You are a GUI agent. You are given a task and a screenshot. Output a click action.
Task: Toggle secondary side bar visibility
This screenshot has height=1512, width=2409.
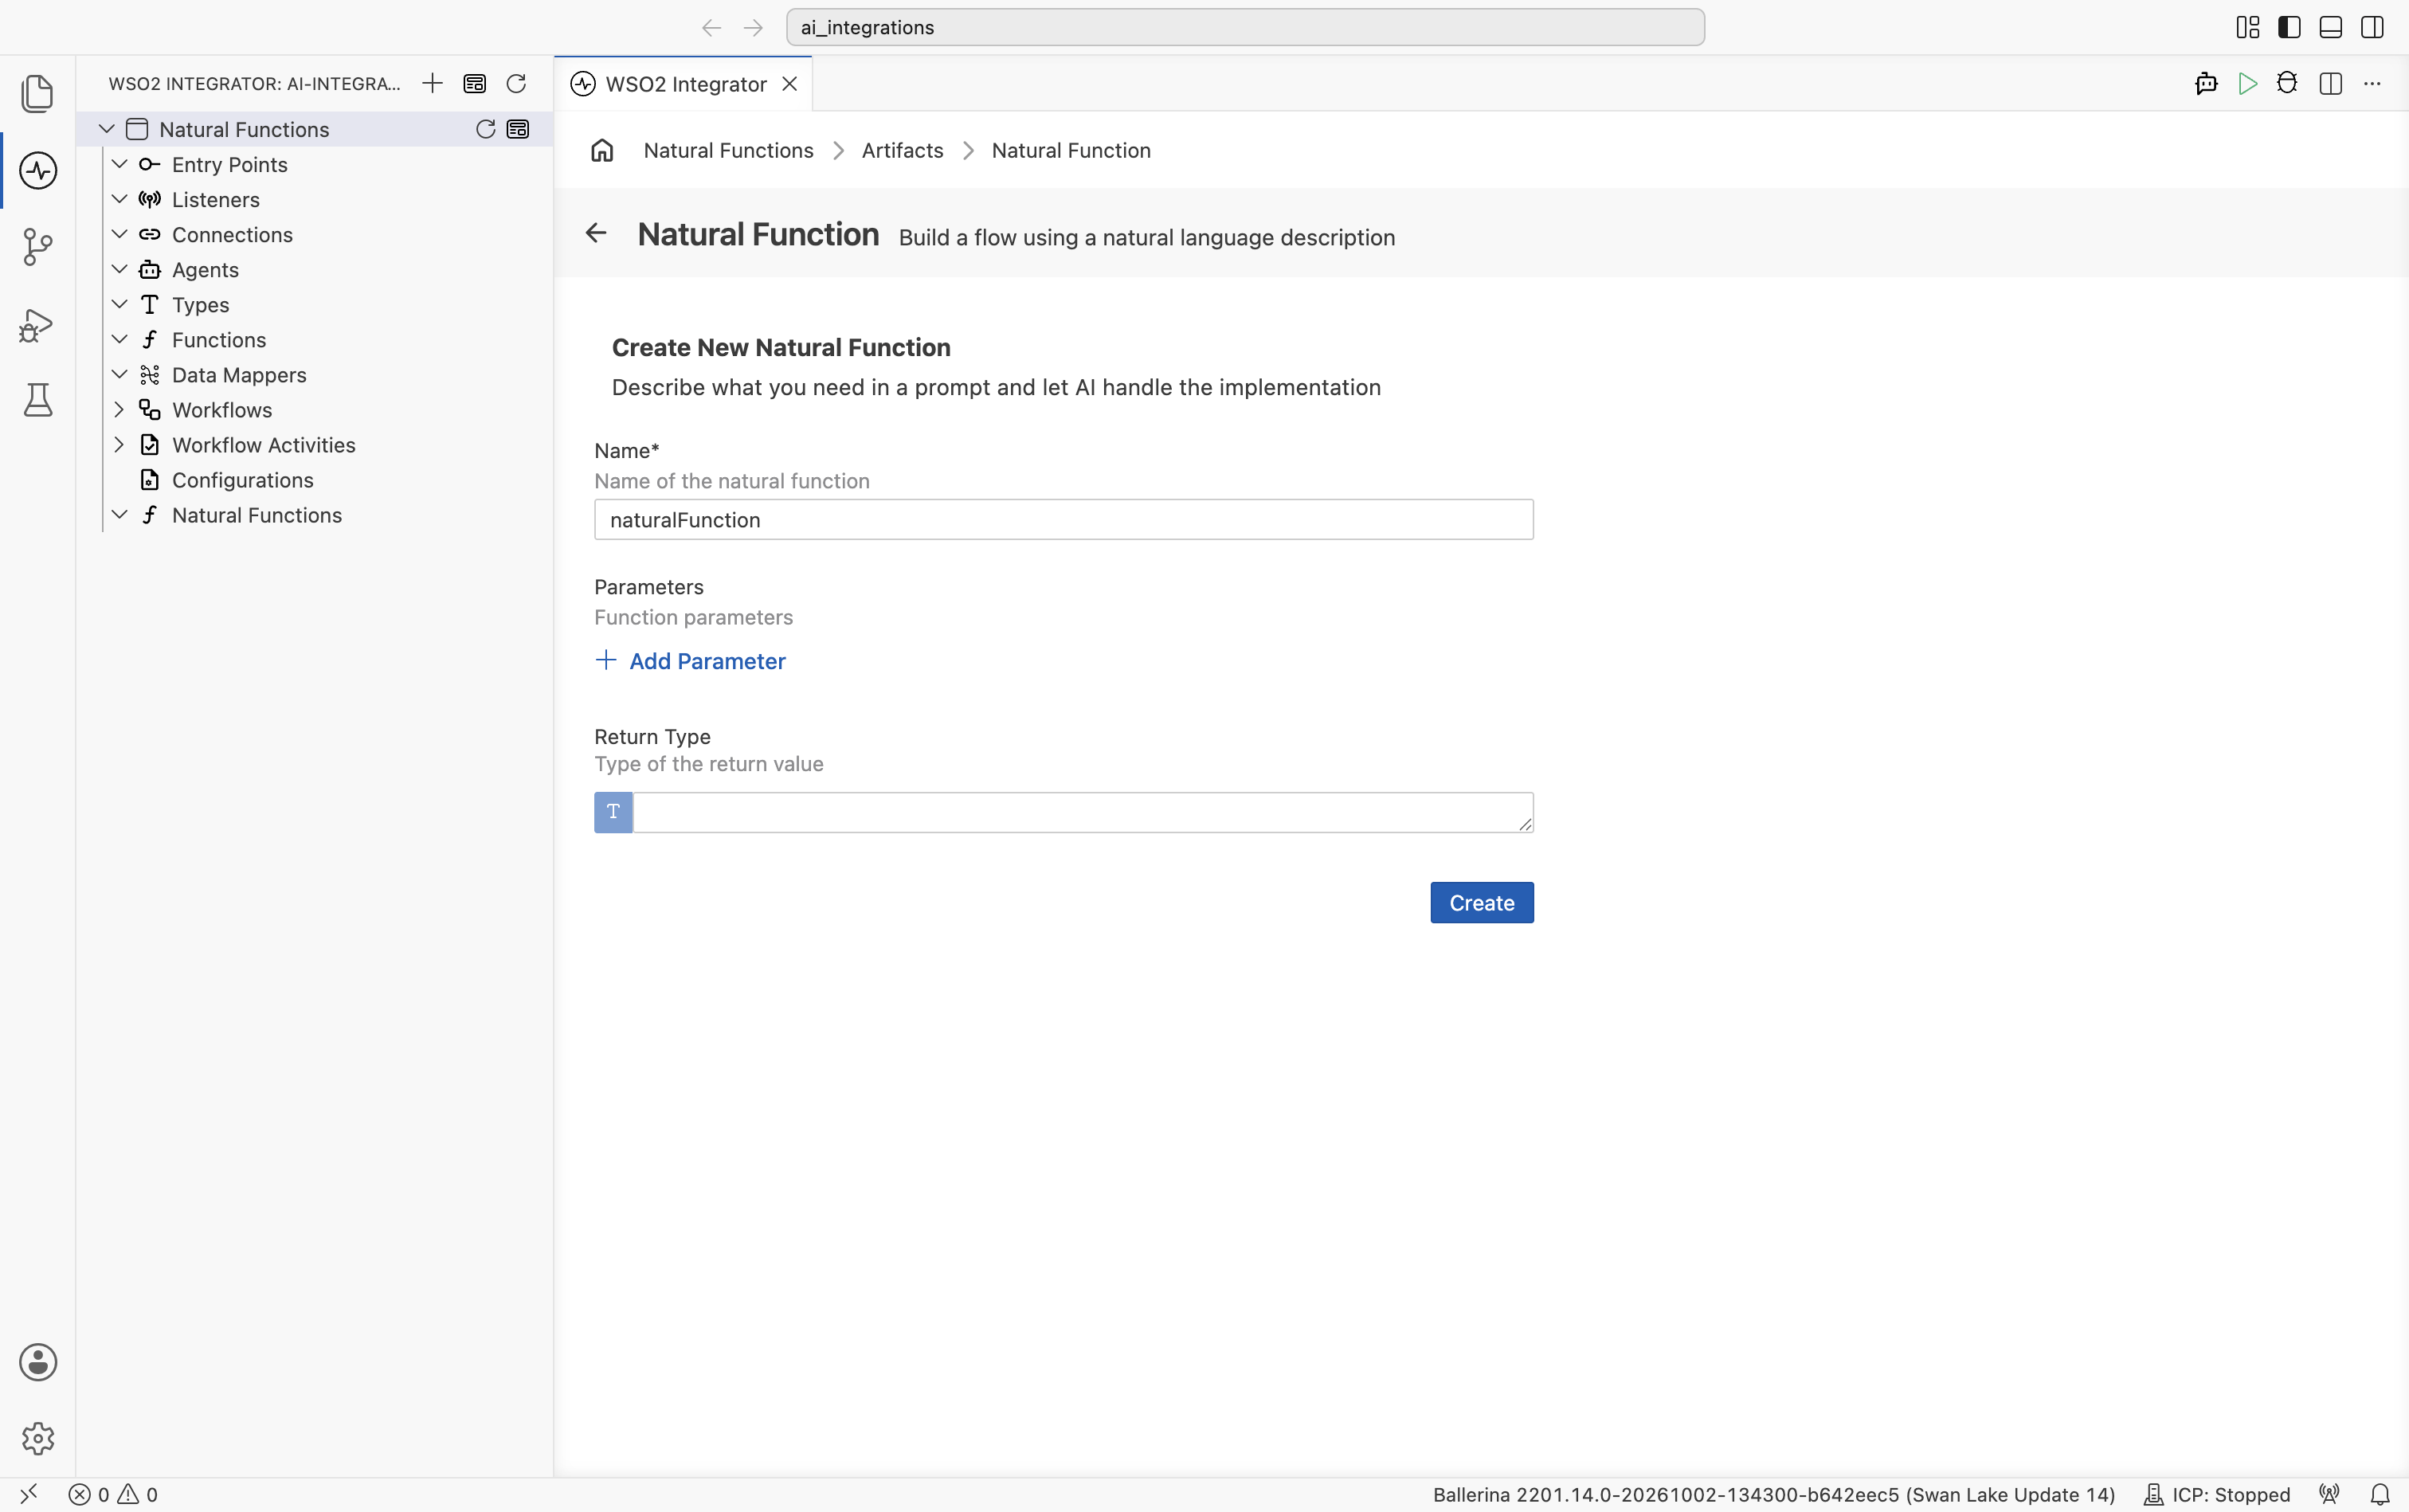(x=2372, y=27)
